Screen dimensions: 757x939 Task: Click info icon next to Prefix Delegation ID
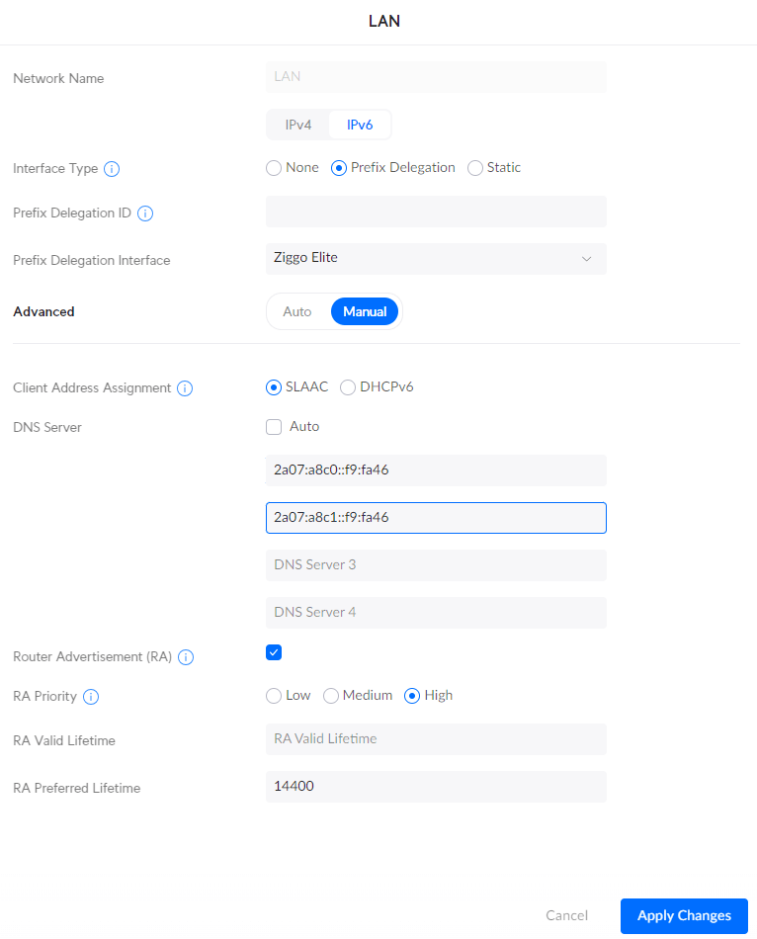[x=145, y=213]
